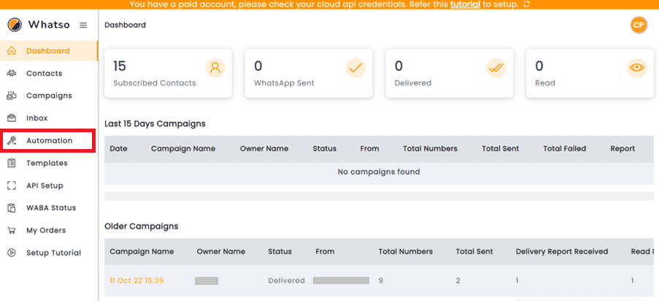The image size is (659, 301).
Task: Click the Last 15 Days Campaigns heading
Action: click(x=155, y=123)
